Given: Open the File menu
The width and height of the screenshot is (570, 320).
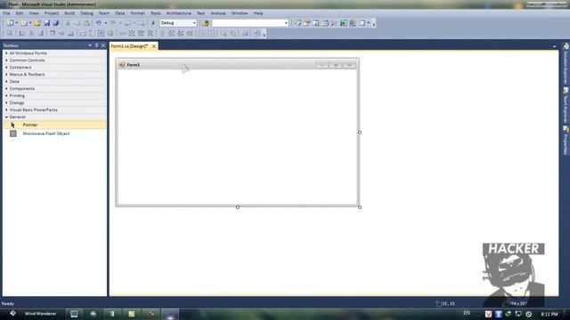Looking at the screenshot, I should [6, 13].
